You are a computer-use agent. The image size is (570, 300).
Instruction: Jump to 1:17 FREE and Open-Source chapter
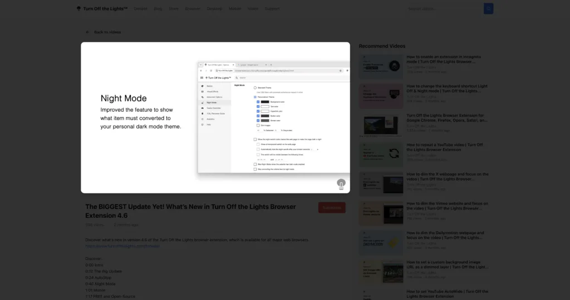point(110,296)
